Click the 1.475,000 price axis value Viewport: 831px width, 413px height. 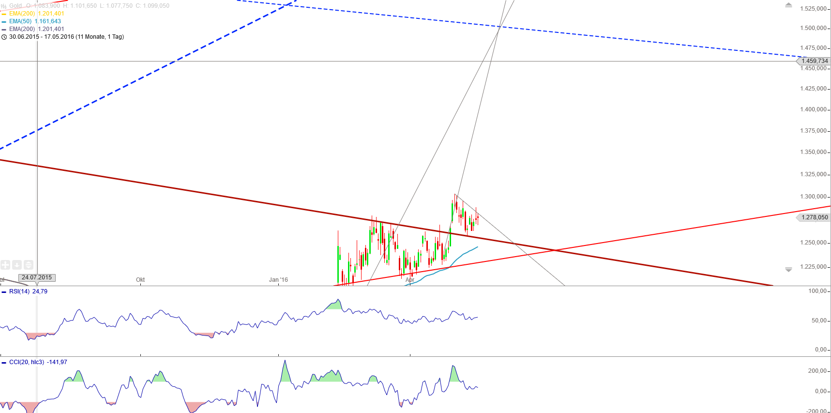tap(813, 48)
